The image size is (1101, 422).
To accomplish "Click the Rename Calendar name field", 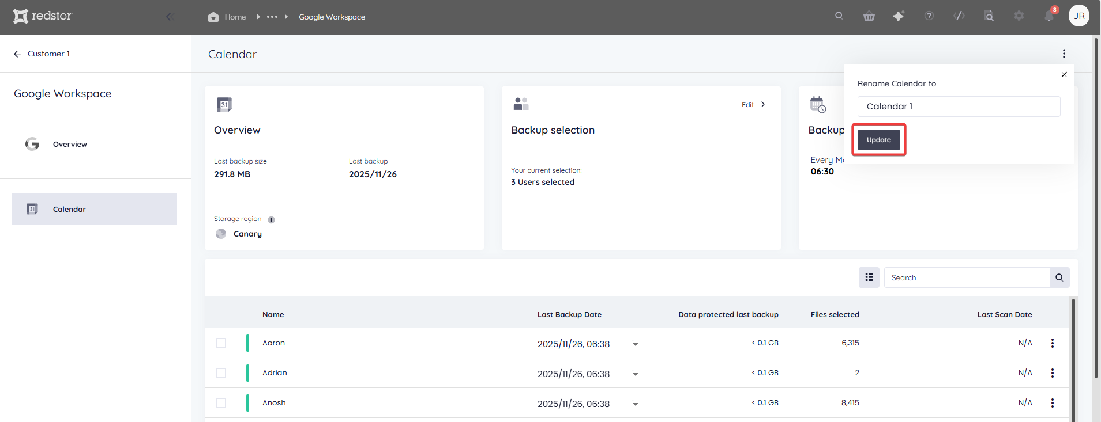I will 959,107.
